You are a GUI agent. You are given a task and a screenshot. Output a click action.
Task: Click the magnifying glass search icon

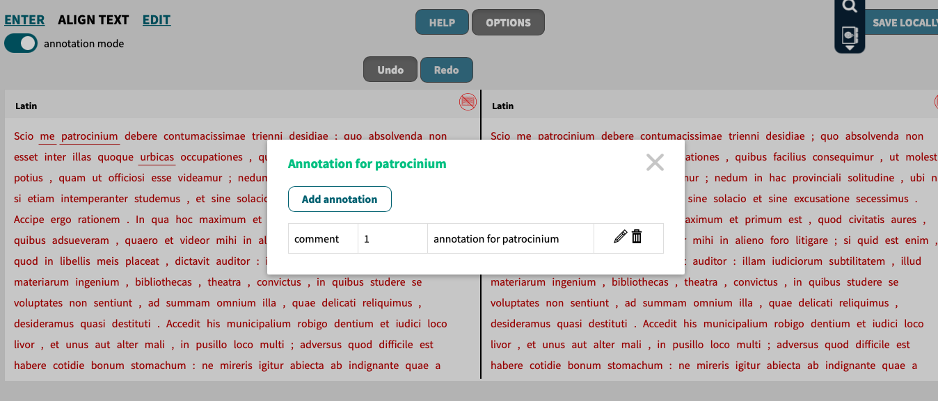(850, 6)
